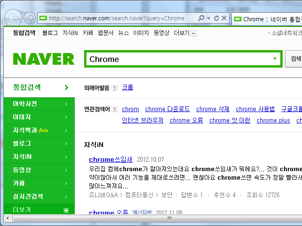This screenshot has width=302, height=226.
Task: Click the 소셜네트워크 link at top right
Action: coord(286,33)
